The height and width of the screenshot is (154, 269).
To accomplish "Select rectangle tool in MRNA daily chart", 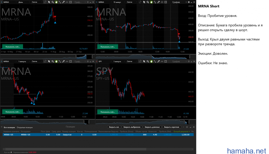I will (71, 2).
